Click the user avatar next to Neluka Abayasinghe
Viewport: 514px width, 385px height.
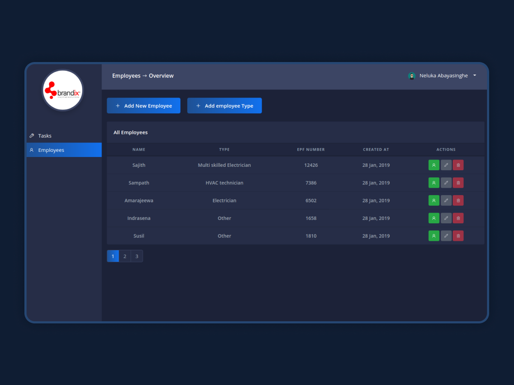(x=412, y=76)
